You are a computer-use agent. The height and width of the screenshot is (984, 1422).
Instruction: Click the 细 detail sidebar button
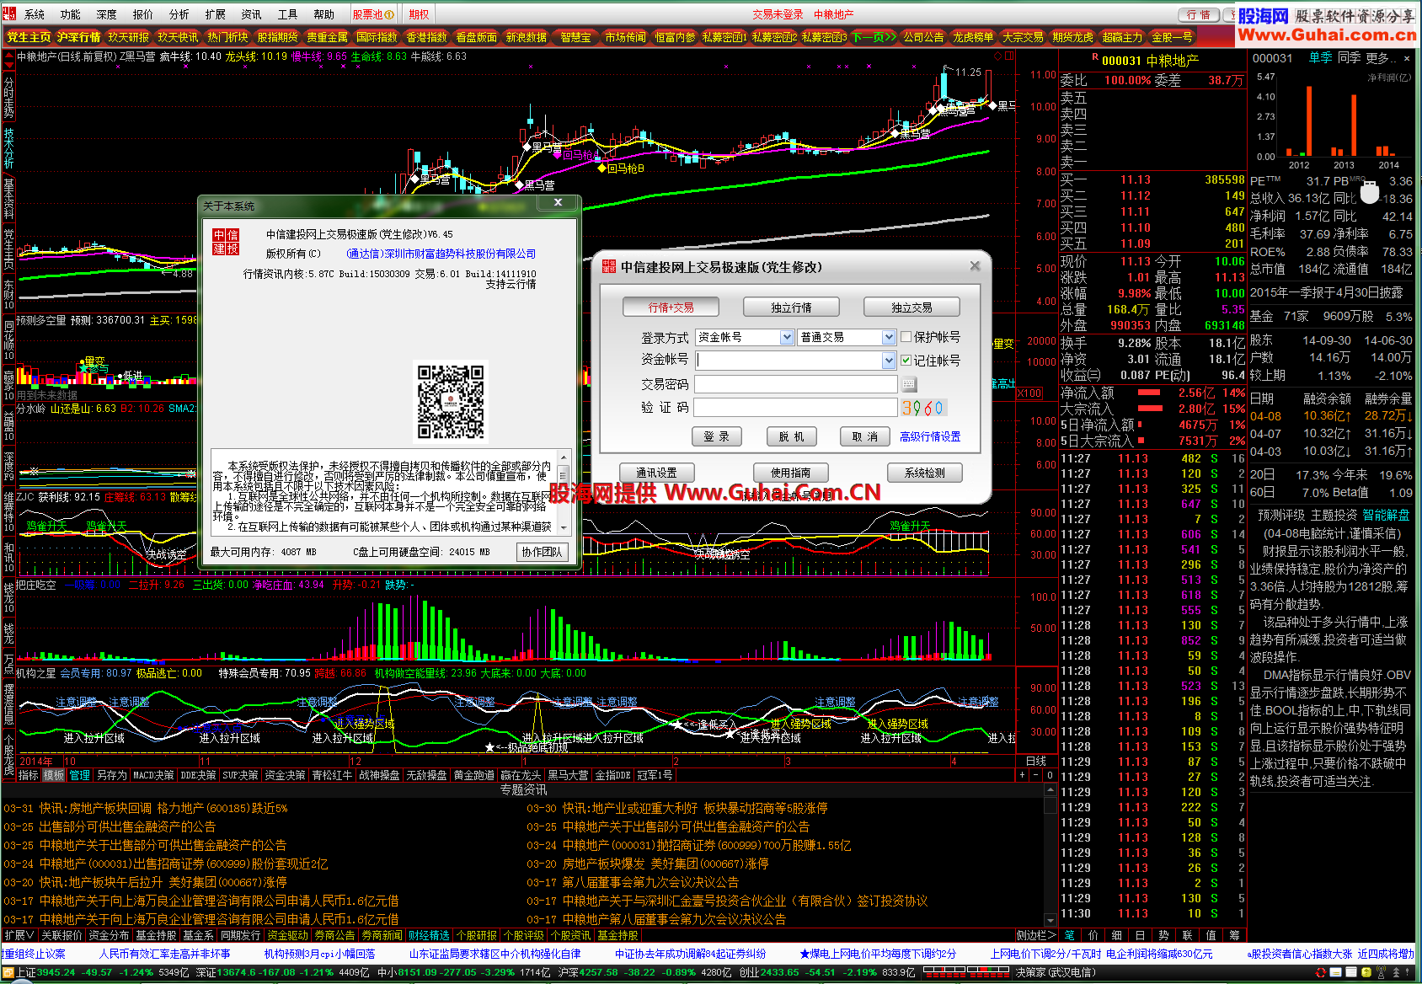tap(1117, 935)
